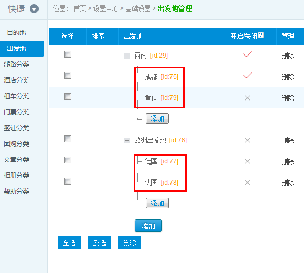
Task: Open the 快捷 dropdown arrow
Action: [34, 9]
